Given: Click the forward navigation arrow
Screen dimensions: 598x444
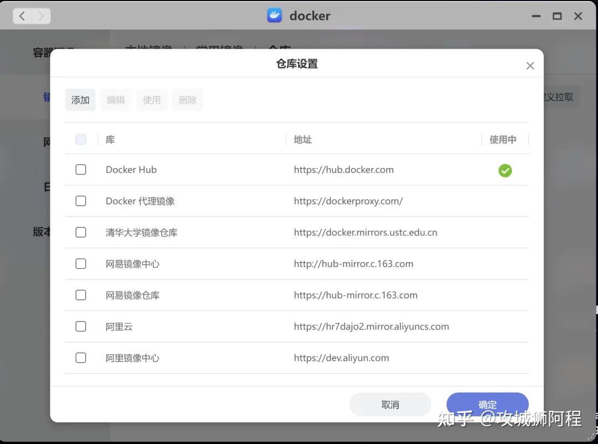Looking at the screenshot, I should pos(40,15).
